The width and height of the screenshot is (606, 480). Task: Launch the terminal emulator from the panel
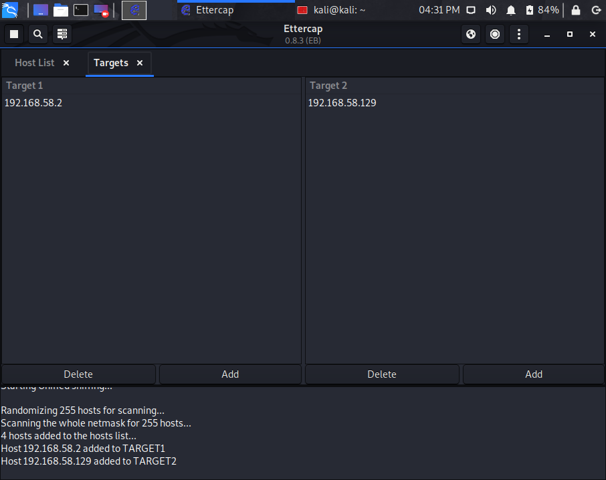[x=81, y=10]
